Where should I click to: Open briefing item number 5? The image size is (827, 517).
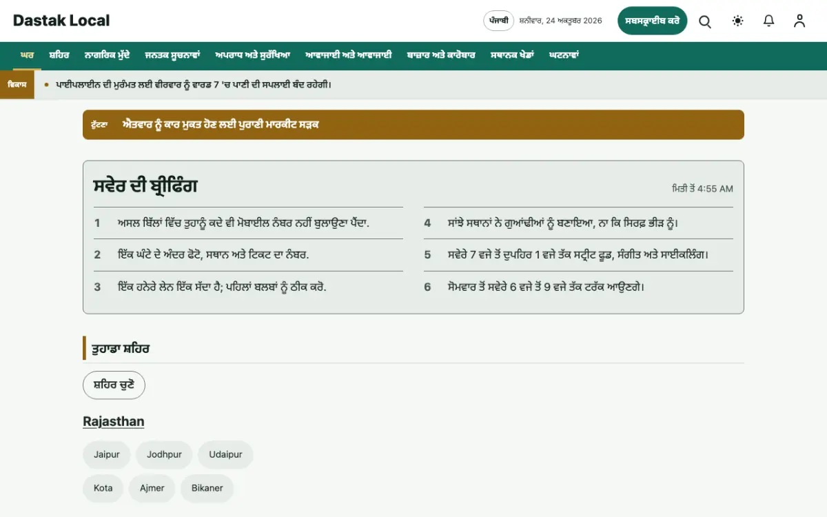(578, 255)
